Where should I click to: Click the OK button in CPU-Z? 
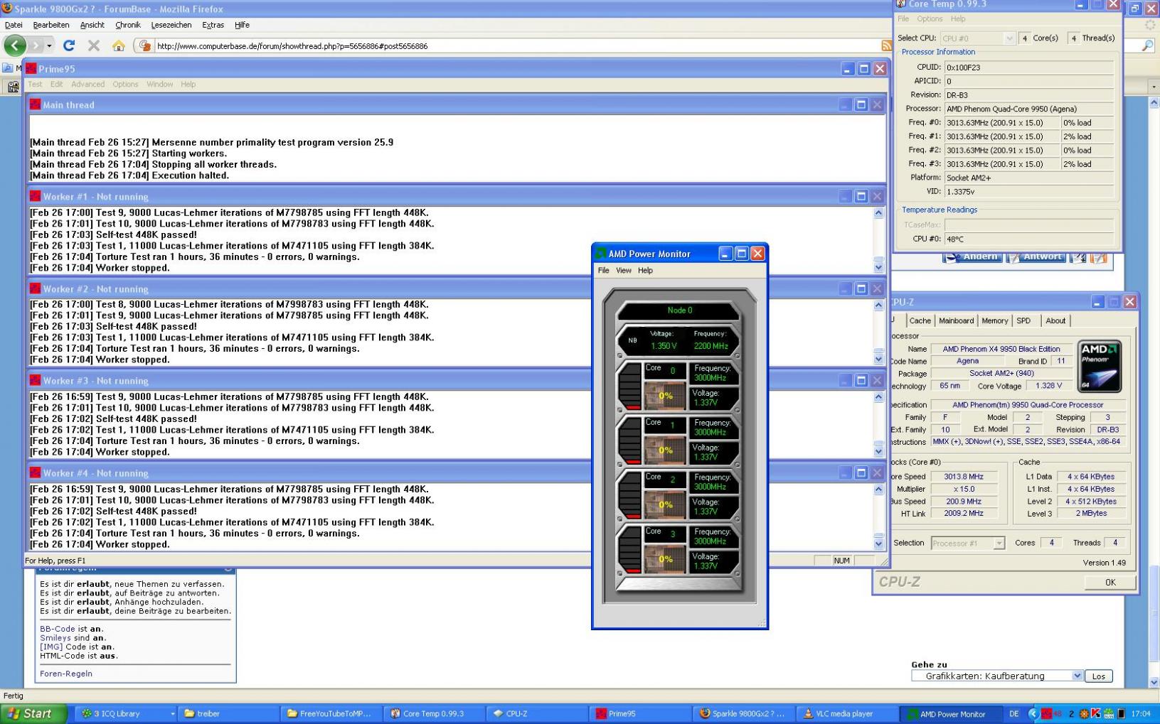point(1110,582)
